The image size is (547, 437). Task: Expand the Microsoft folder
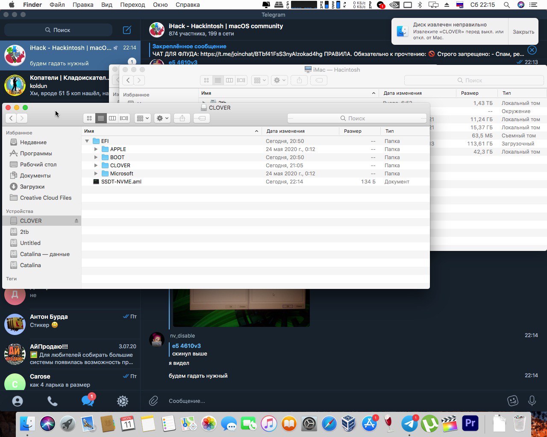point(96,173)
